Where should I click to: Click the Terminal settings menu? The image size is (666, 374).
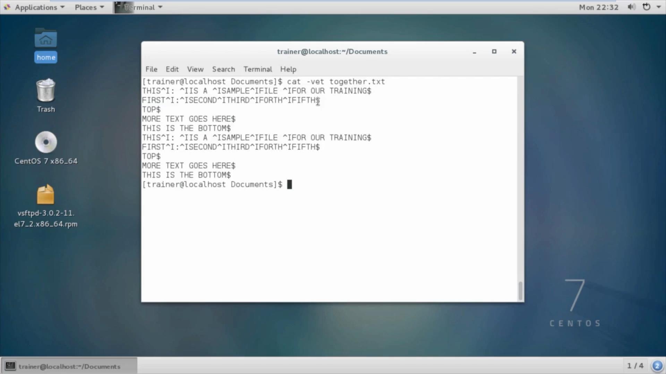tap(258, 69)
